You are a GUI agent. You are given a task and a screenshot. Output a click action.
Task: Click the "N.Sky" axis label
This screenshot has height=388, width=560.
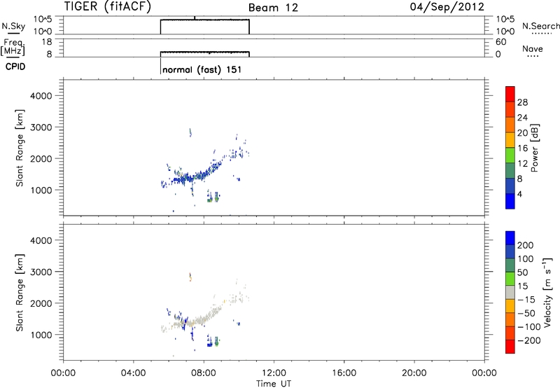tap(13, 26)
